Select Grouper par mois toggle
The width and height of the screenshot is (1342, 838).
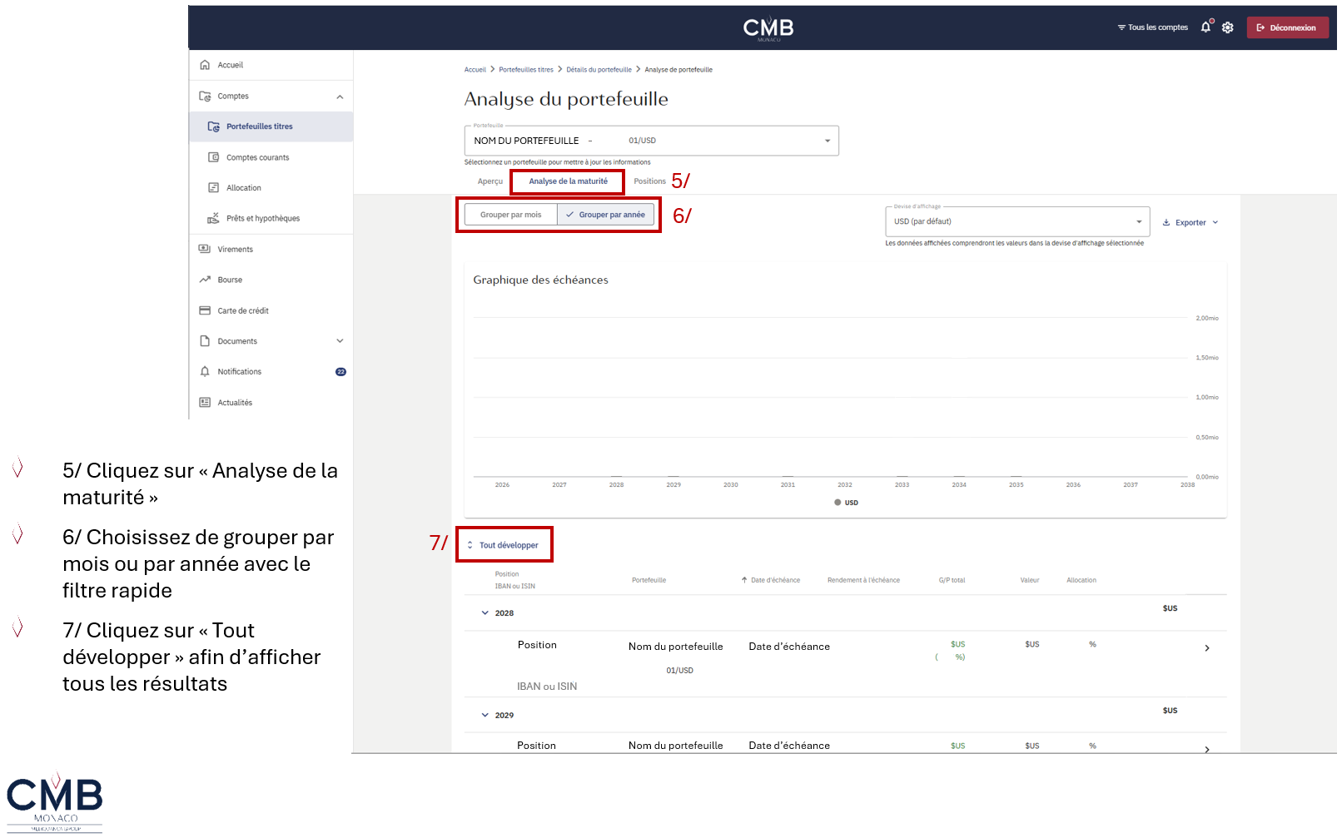click(510, 215)
